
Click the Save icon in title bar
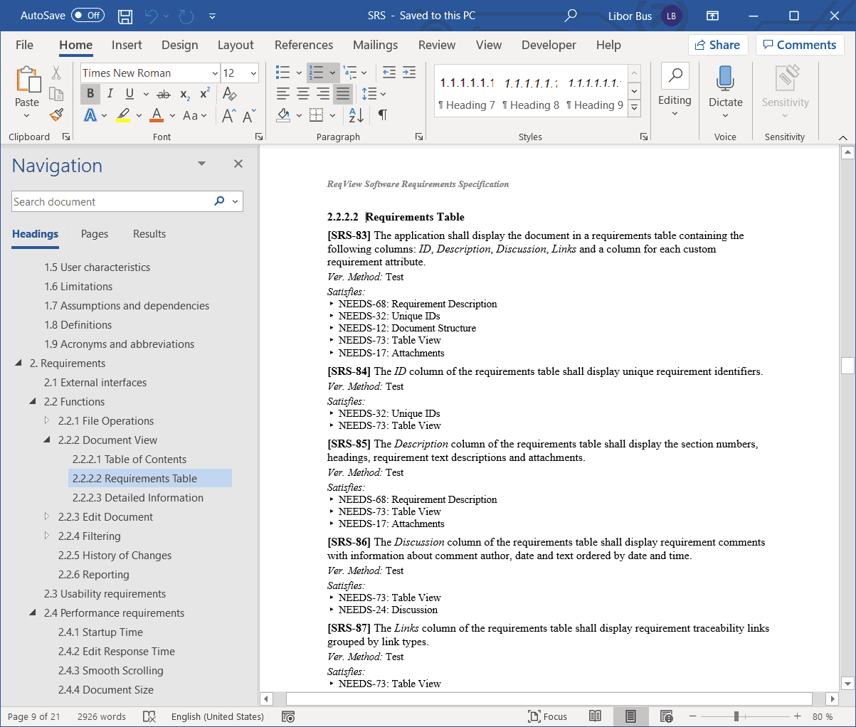pyautogui.click(x=125, y=16)
